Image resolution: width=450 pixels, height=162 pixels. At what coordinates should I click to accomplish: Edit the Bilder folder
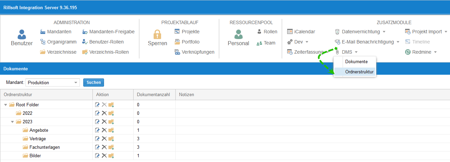pos(98,156)
